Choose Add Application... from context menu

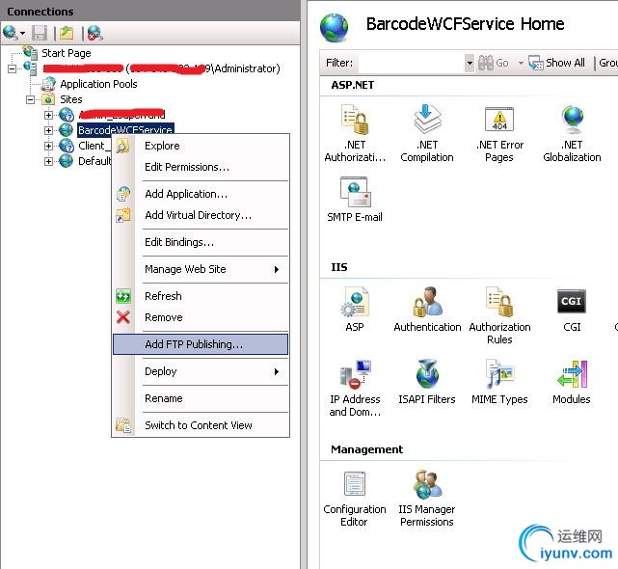tap(201, 194)
